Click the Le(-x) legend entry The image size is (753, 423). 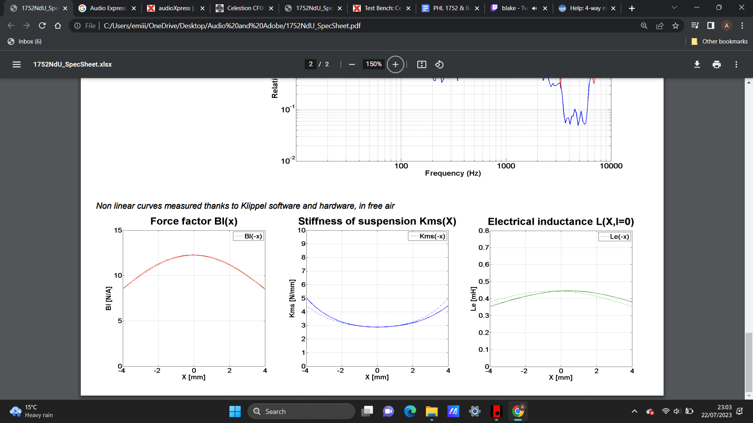click(x=615, y=237)
